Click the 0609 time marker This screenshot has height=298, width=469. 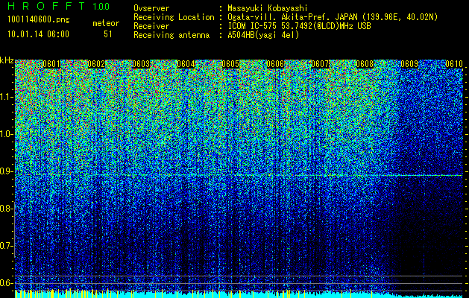point(409,64)
